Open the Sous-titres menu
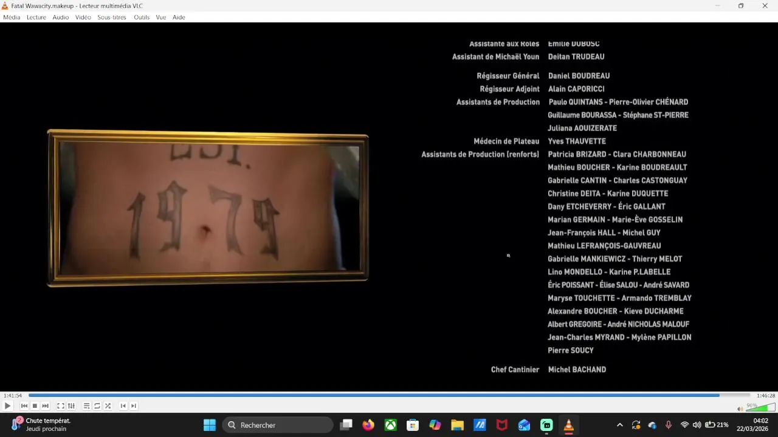This screenshot has height=437, width=778. click(x=112, y=17)
